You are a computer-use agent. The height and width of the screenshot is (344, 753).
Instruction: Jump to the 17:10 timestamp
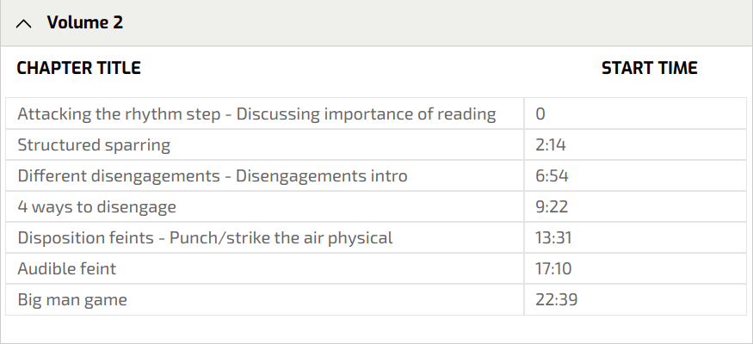coord(553,269)
